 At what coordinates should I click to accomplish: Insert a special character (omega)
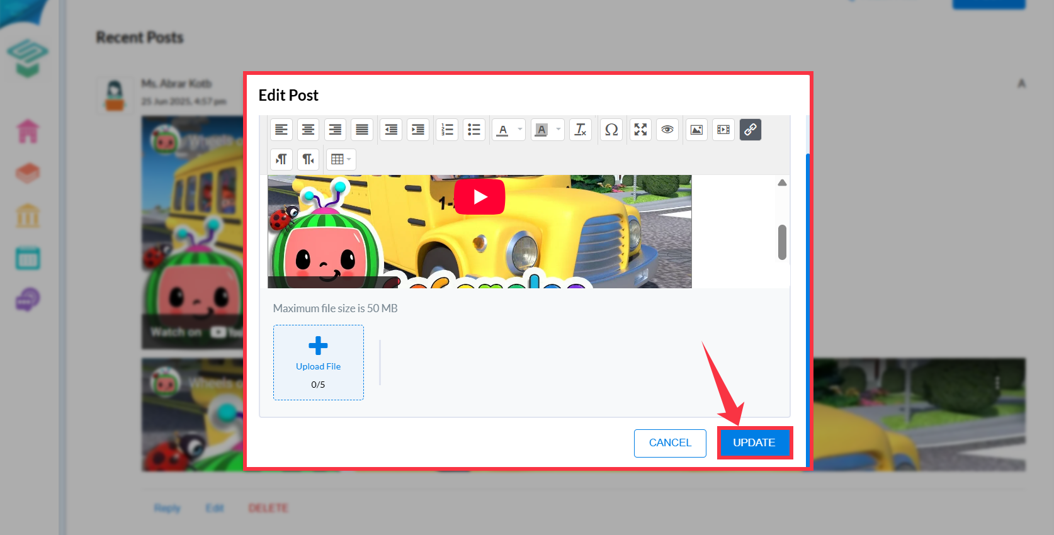611,130
